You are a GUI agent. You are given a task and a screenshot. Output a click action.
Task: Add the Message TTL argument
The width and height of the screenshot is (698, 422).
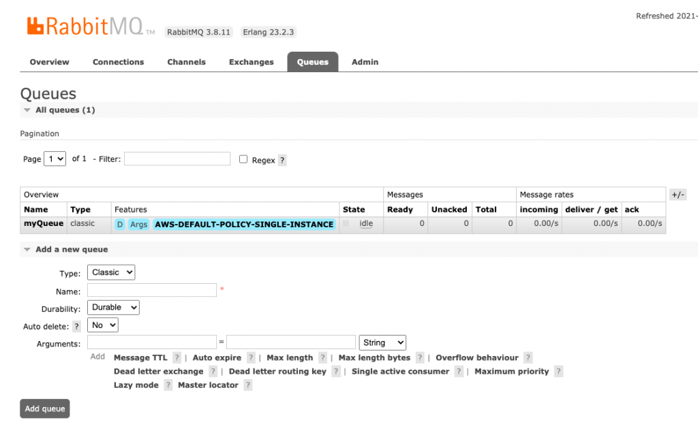140,357
